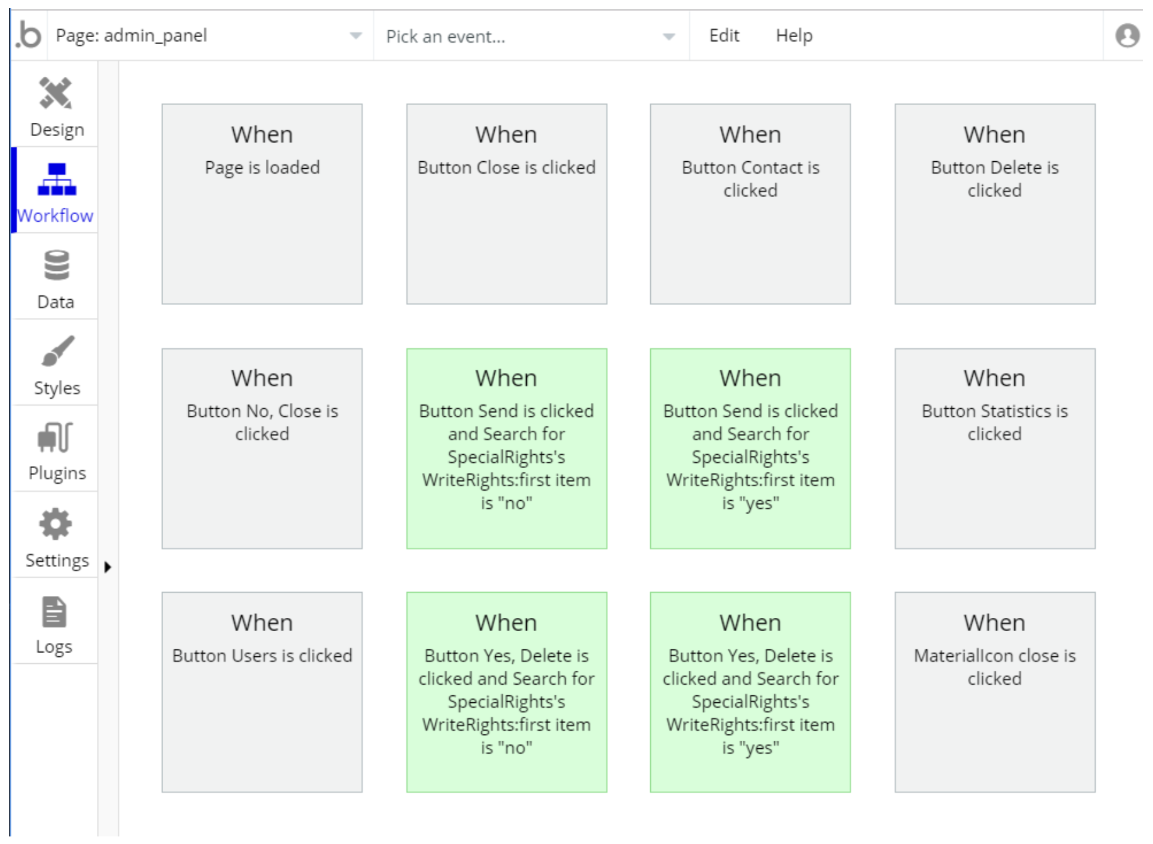The width and height of the screenshot is (1153, 844).
Task: Click the user account avatar icon
Action: point(1127,35)
